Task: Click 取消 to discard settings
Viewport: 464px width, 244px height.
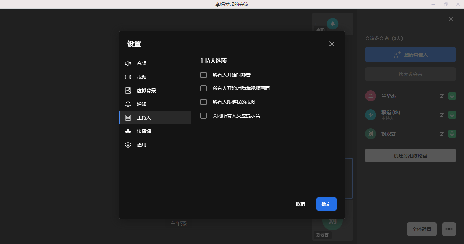Action: [301, 204]
